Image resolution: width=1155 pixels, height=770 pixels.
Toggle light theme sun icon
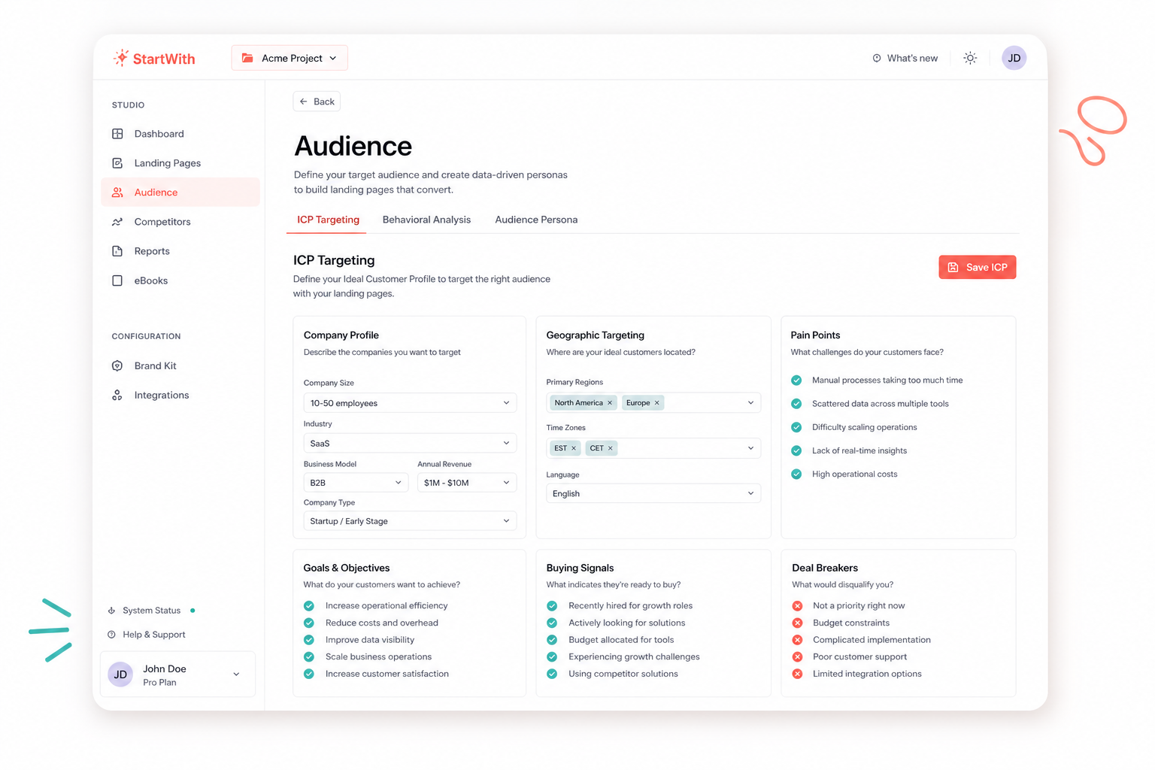970,58
